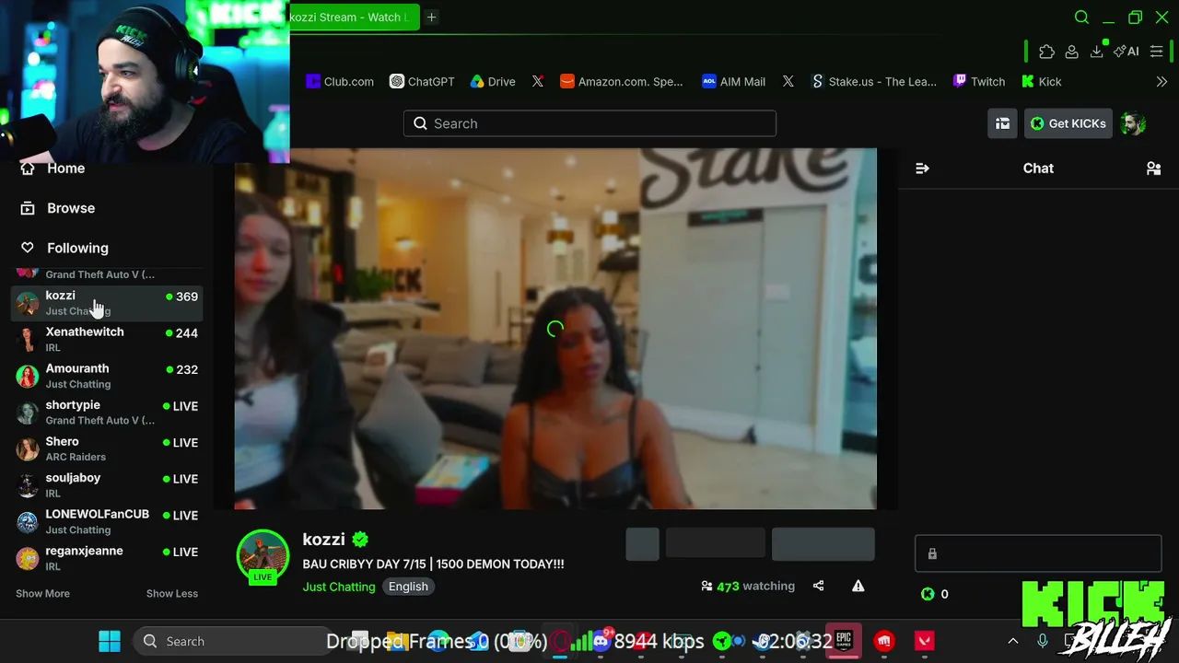Open the Kick bookmark
The width and height of the screenshot is (1179, 663).
[1042, 81]
